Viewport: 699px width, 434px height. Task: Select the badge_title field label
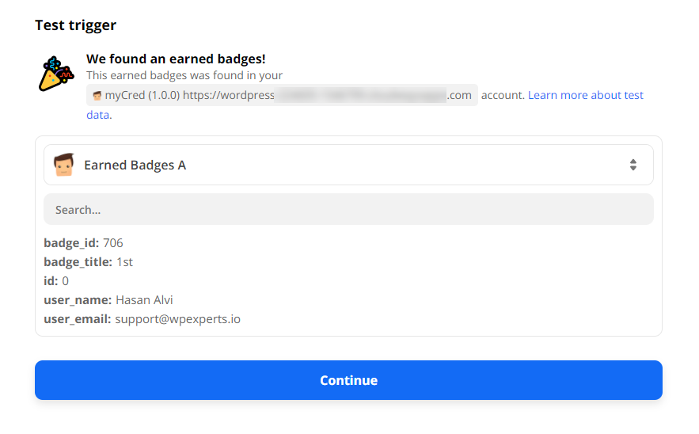(x=78, y=262)
